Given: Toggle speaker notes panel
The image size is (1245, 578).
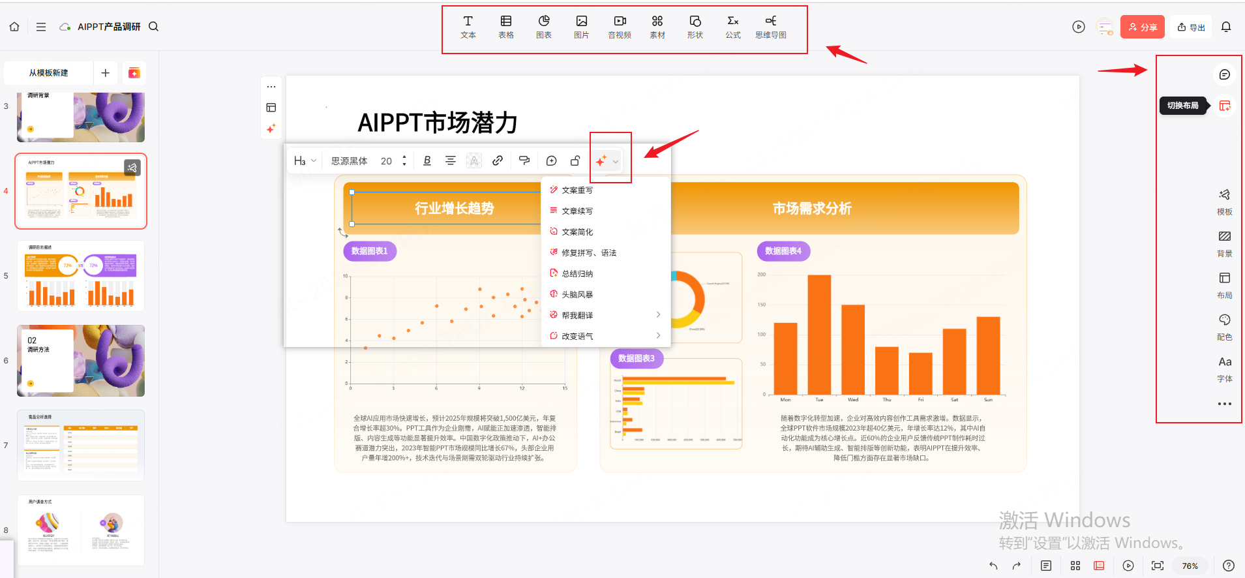Looking at the screenshot, I should [x=1046, y=566].
